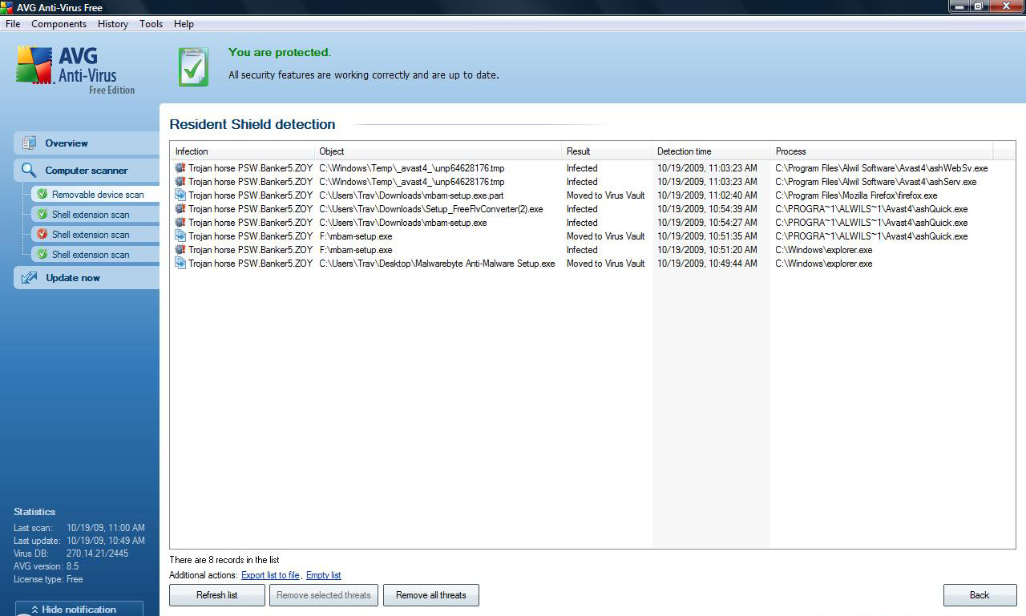Click the Remove all threats button
Viewport: 1026px width, 616px height.
click(x=431, y=595)
